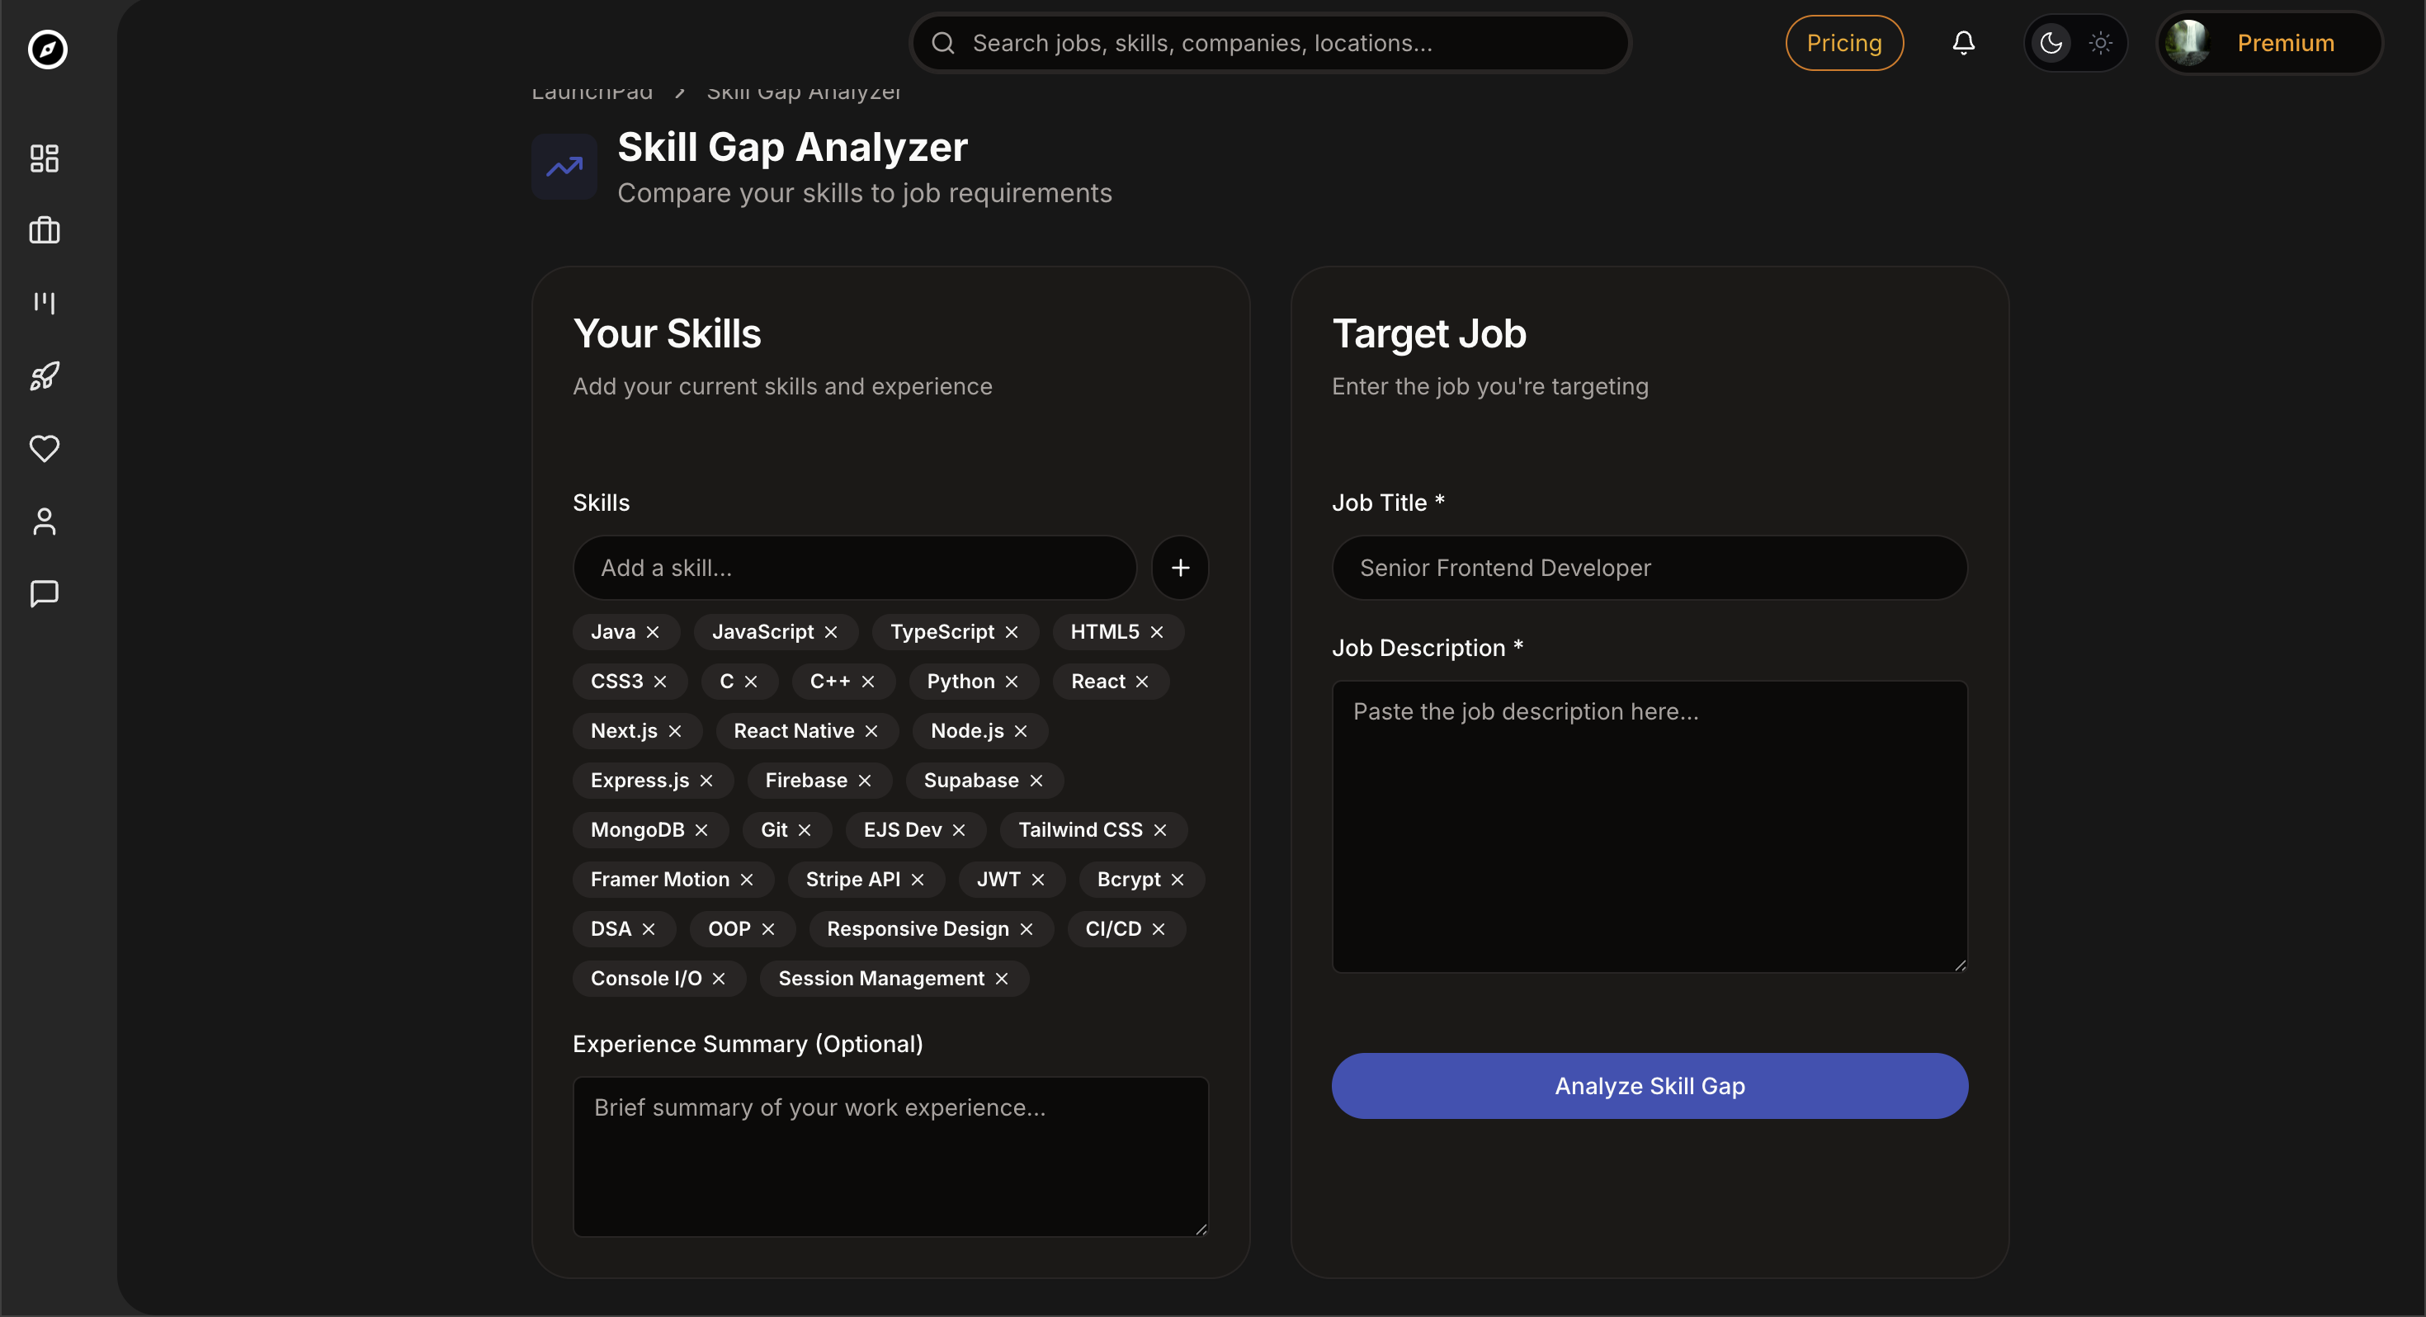Click the plus button to add skill
2426x1317 pixels.
tap(1180, 568)
